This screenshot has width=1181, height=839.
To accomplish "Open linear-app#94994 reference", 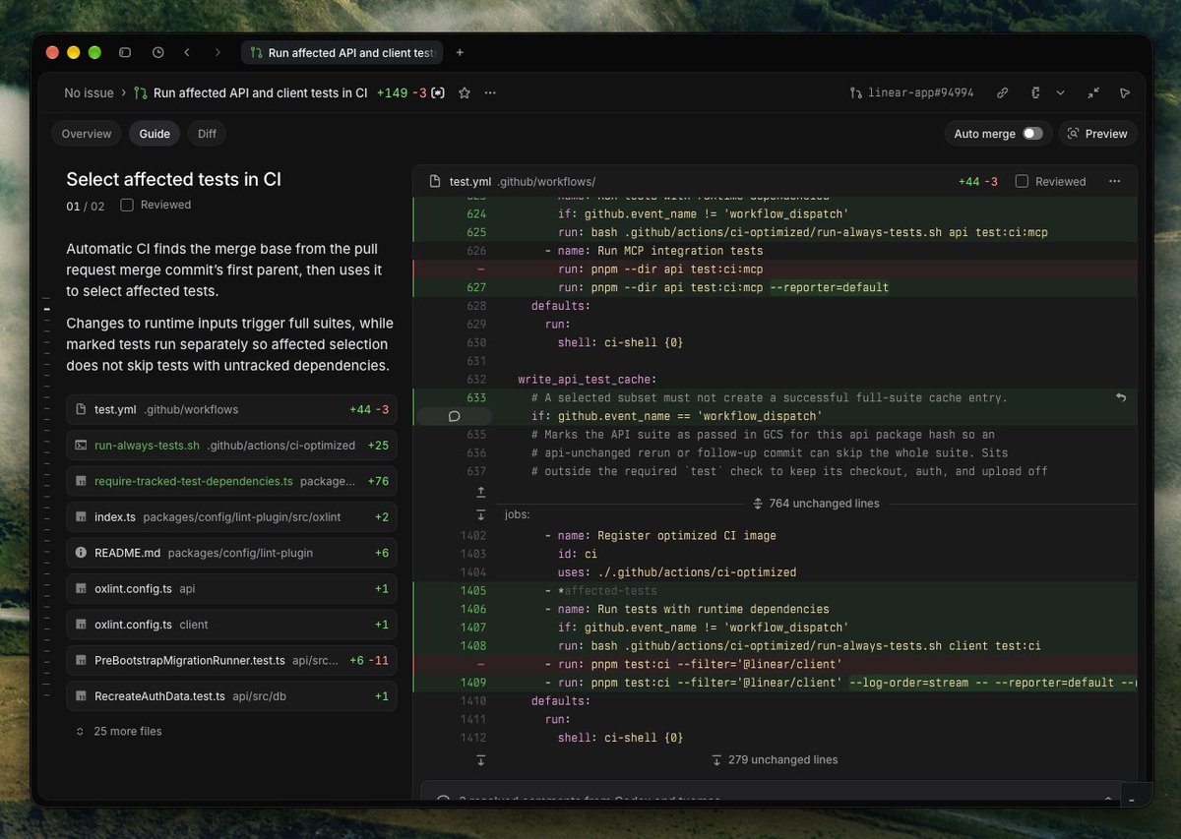I will (920, 92).
